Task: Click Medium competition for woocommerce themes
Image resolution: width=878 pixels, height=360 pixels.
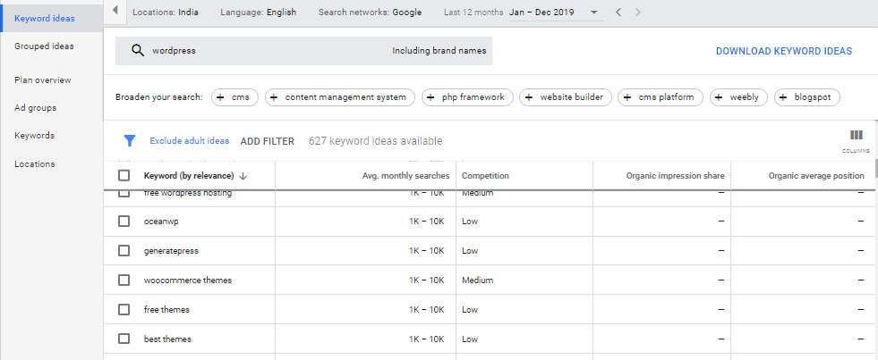Action: (478, 280)
